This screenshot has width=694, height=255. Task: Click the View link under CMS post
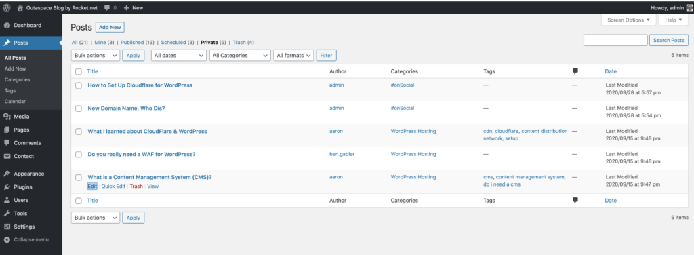click(152, 187)
